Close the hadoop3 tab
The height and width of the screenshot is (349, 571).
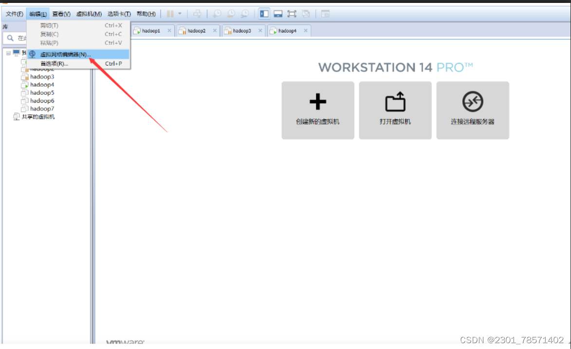tap(260, 31)
